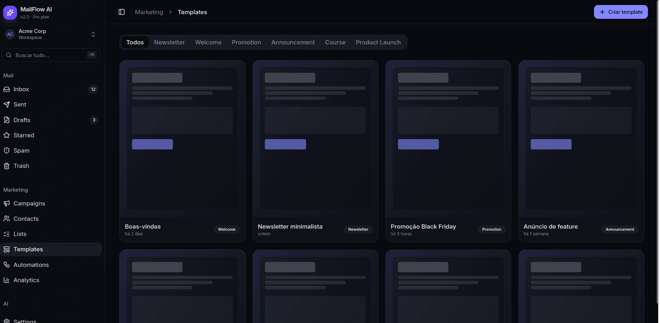The height and width of the screenshot is (323, 660).
Task: Click the search magnifier icon
Action: [9, 55]
